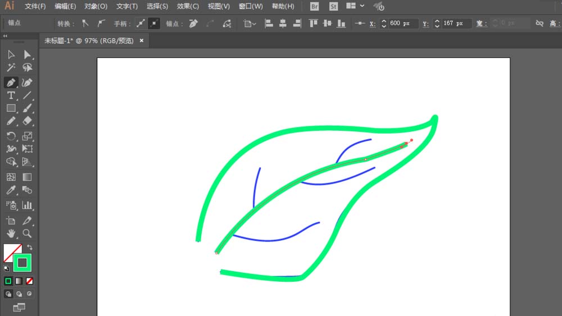
Task: Click cut path at anchor points
Action: 227,24
